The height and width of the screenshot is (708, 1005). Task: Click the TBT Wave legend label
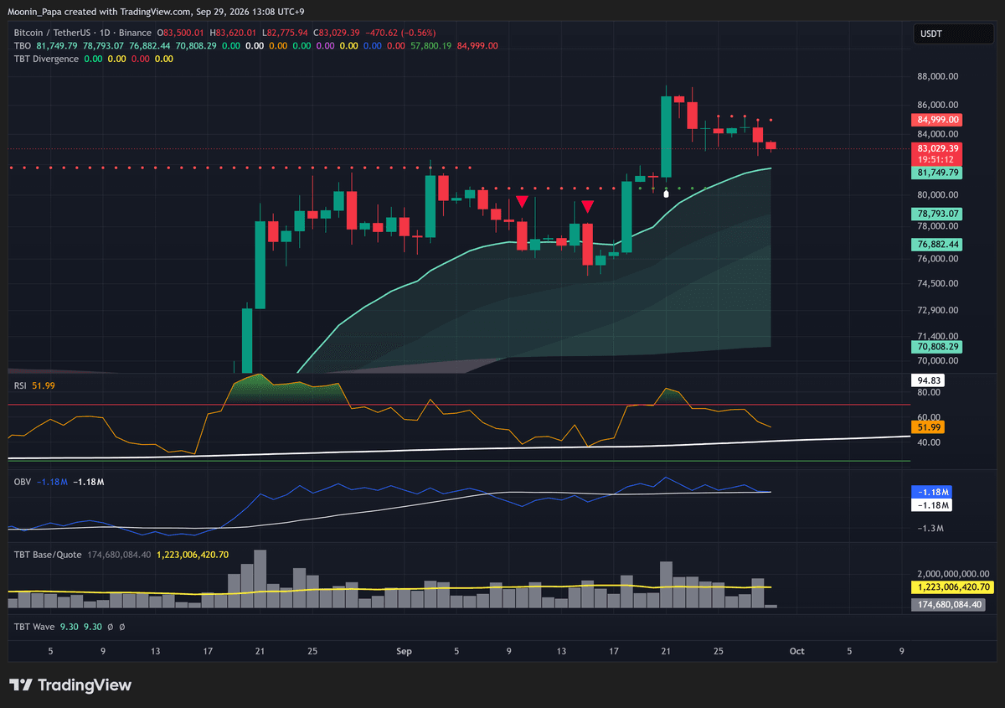pyautogui.click(x=34, y=626)
